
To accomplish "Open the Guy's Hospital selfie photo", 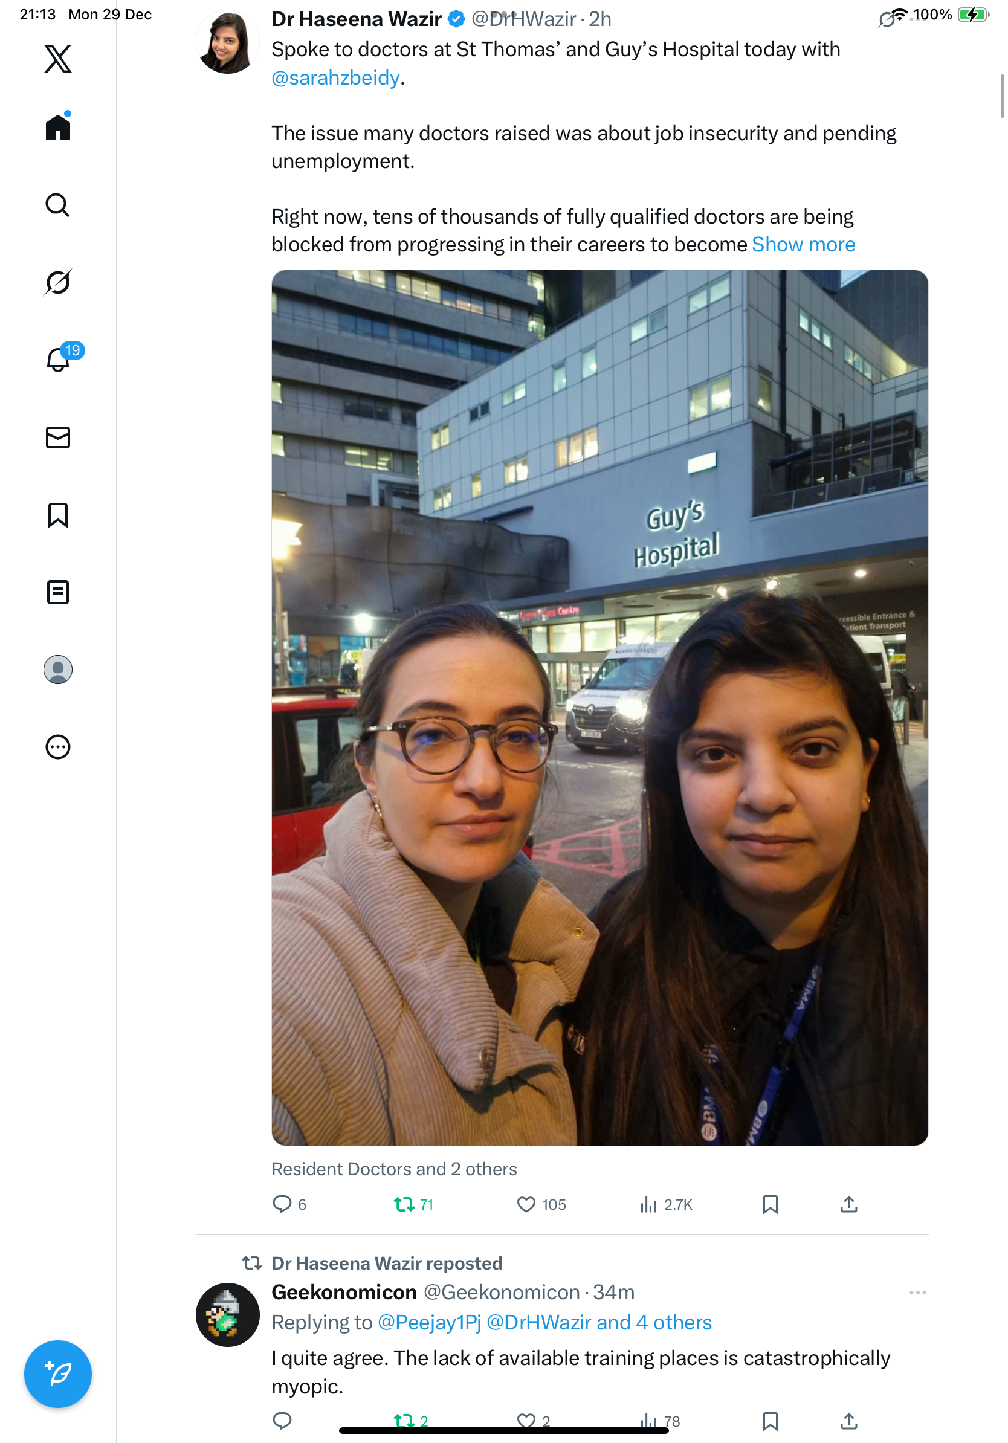I will [599, 708].
